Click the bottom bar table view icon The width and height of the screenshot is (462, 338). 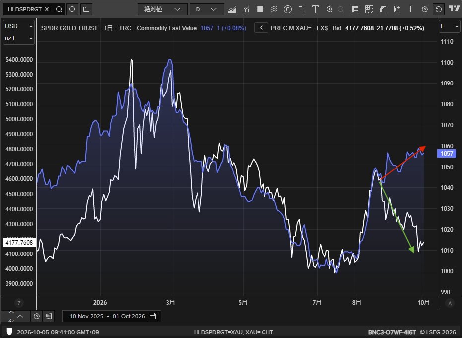click(49, 316)
